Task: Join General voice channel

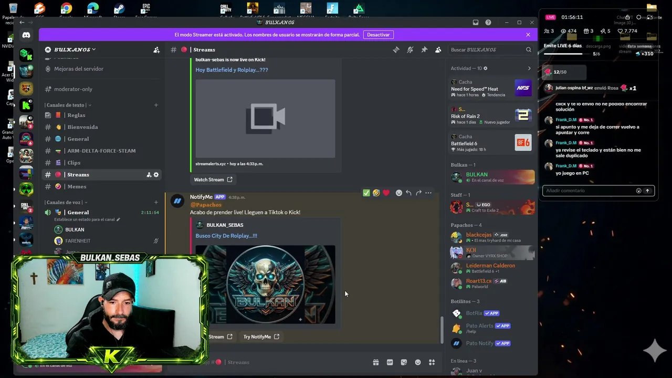Action: 102,212
